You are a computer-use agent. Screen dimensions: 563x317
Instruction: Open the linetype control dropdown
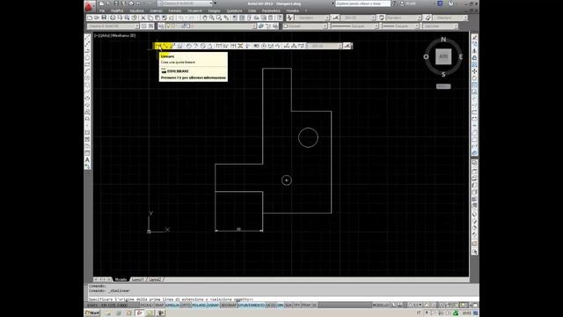[354, 26]
